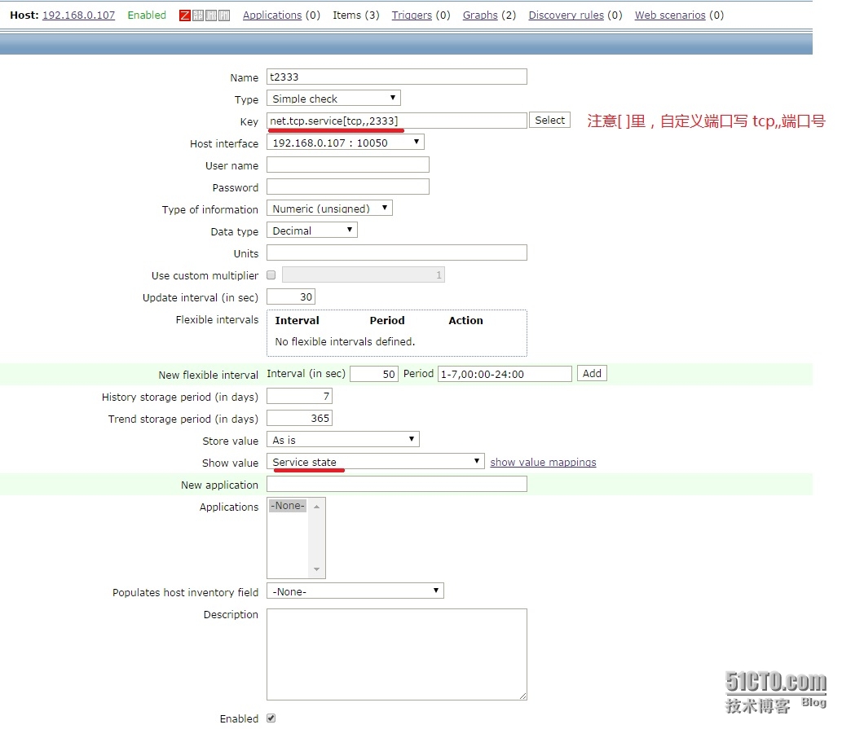Open the Items (3) tab

point(356,15)
